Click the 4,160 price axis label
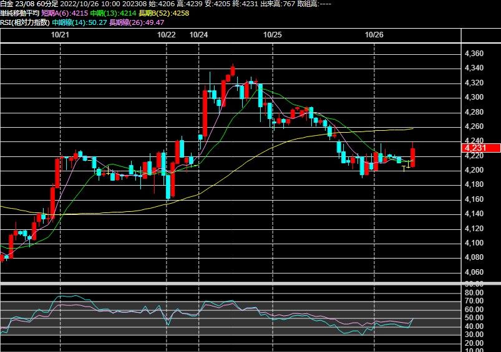The height and width of the screenshot is (352, 501). tap(474, 199)
